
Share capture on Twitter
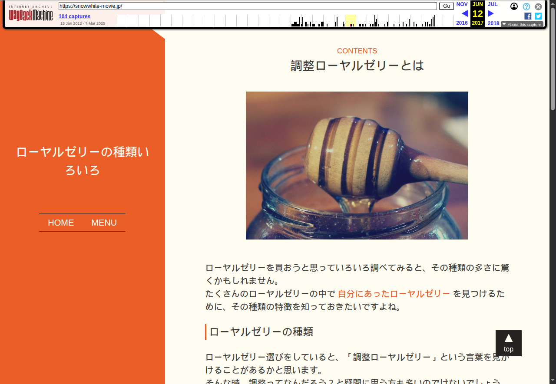pos(538,16)
